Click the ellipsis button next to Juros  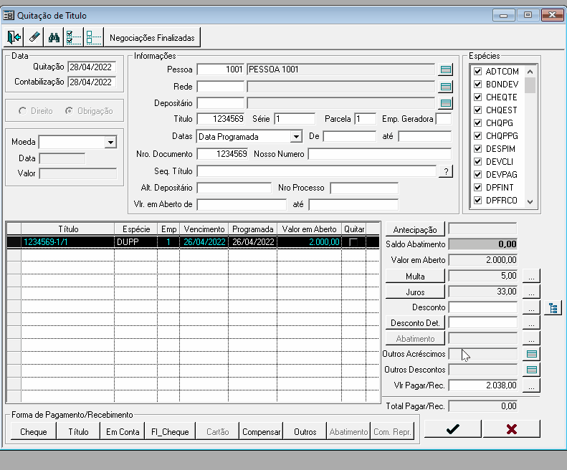pos(531,292)
